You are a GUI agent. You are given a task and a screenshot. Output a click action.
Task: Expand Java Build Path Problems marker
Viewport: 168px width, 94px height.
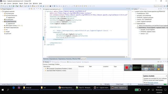coord(44,71)
